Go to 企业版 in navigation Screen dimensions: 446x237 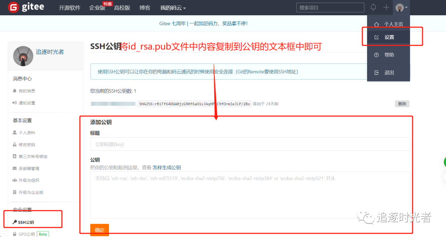point(97,8)
